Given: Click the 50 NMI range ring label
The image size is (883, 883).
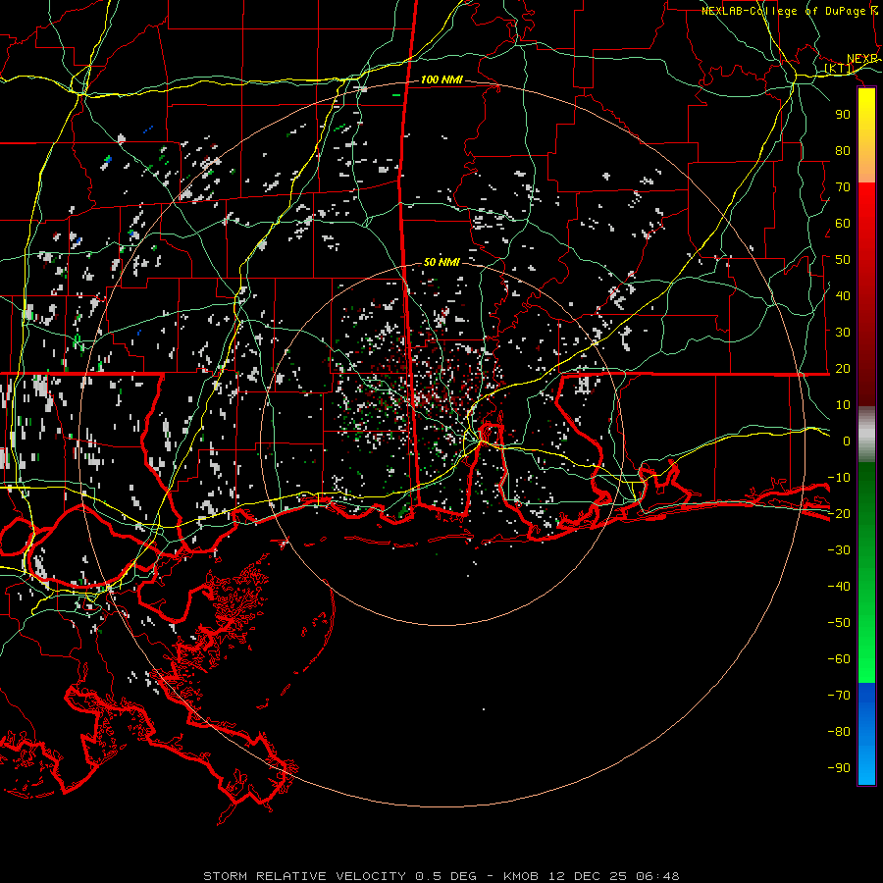Looking at the screenshot, I should pos(441,262).
